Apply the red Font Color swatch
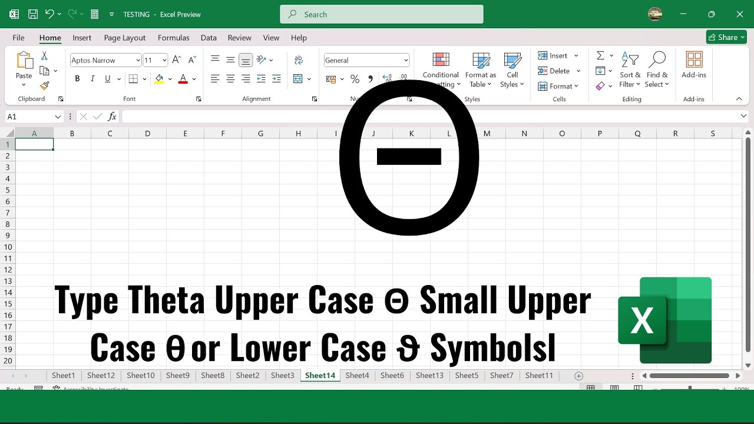 pos(183,79)
